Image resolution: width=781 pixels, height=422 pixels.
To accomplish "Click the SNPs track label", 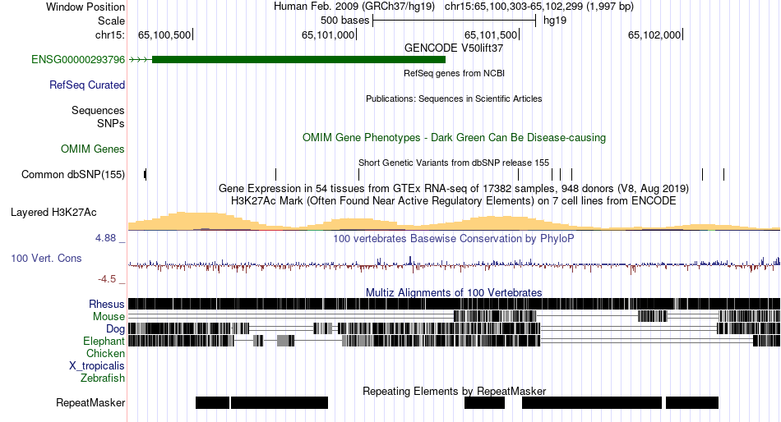I will 111,123.
